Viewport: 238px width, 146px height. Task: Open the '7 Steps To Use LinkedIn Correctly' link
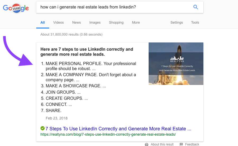118,129
